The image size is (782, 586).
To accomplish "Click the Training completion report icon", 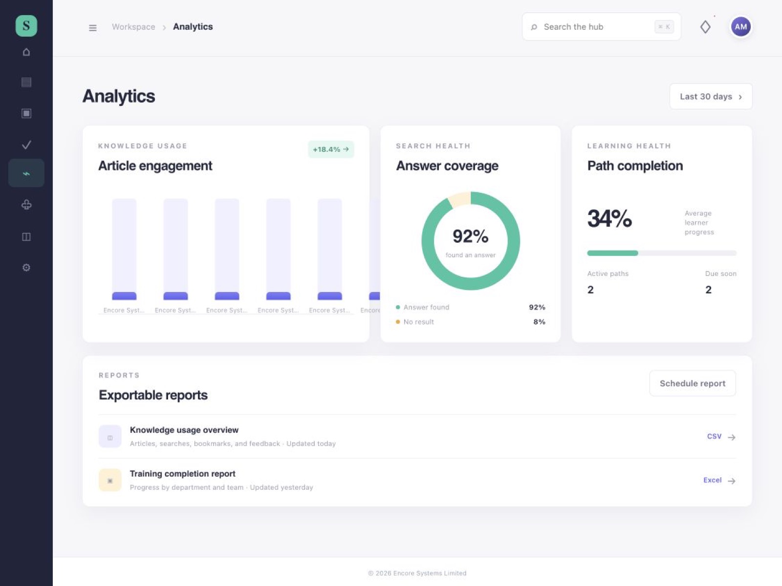I will [110, 480].
